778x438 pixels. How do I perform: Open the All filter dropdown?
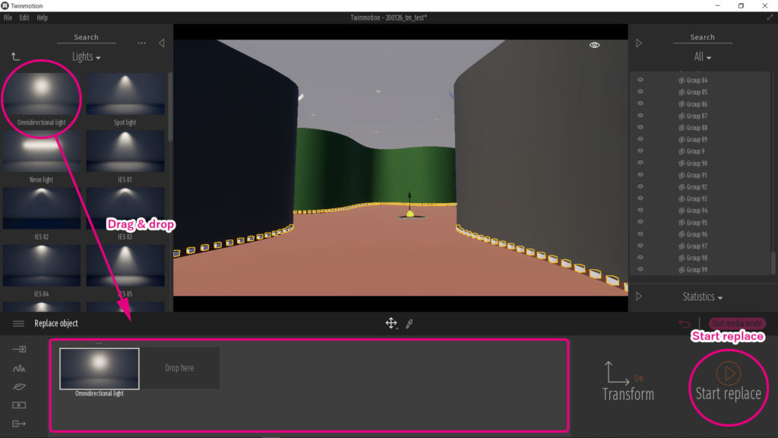pos(702,56)
